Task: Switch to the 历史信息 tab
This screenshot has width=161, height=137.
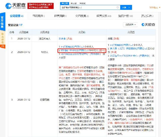Action: click(x=147, y=16)
